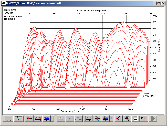The width and height of the screenshot is (167, 126).
Task: Click the narrow axis button before the paintbrush
Action: [111, 119]
